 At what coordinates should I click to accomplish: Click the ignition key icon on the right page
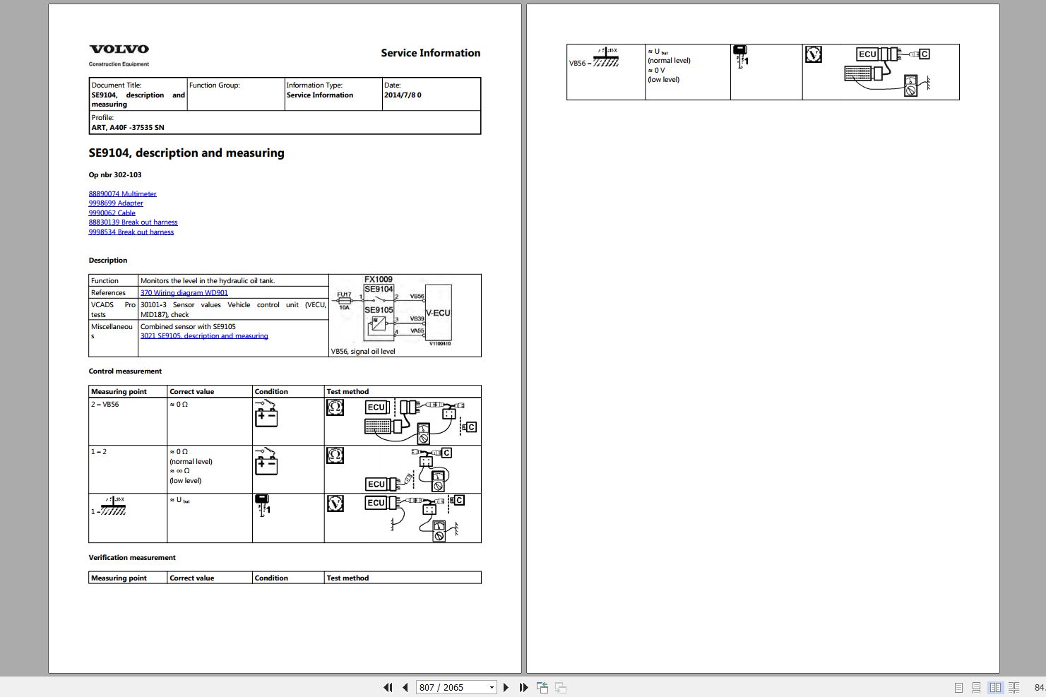point(741,56)
